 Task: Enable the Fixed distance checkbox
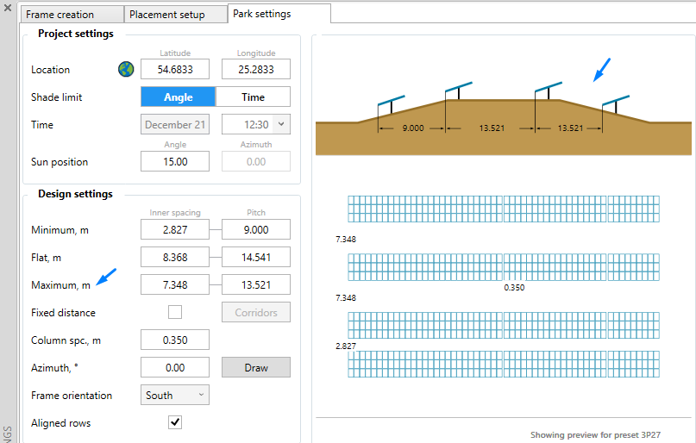pos(175,312)
